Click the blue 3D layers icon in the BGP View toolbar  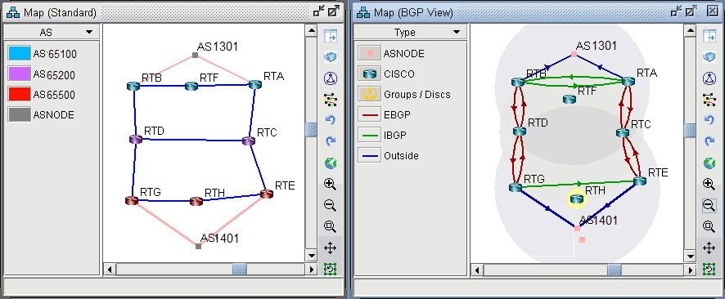[x=709, y=57]
